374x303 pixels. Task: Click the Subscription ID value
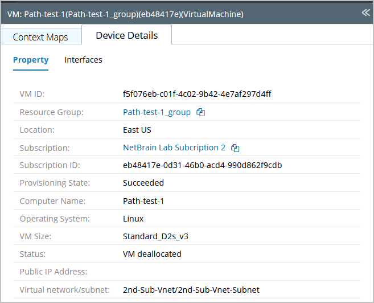pos(202,165)
